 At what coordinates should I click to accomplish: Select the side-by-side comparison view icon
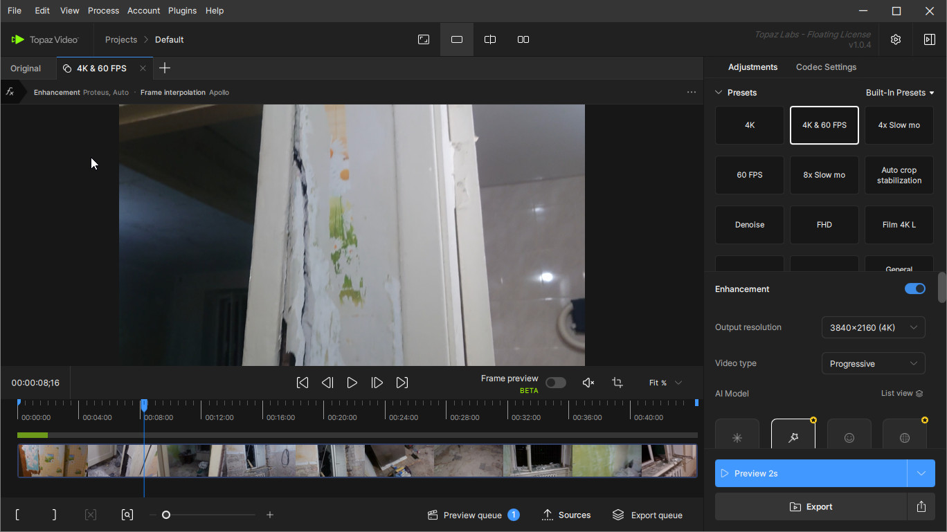(523, 39)
